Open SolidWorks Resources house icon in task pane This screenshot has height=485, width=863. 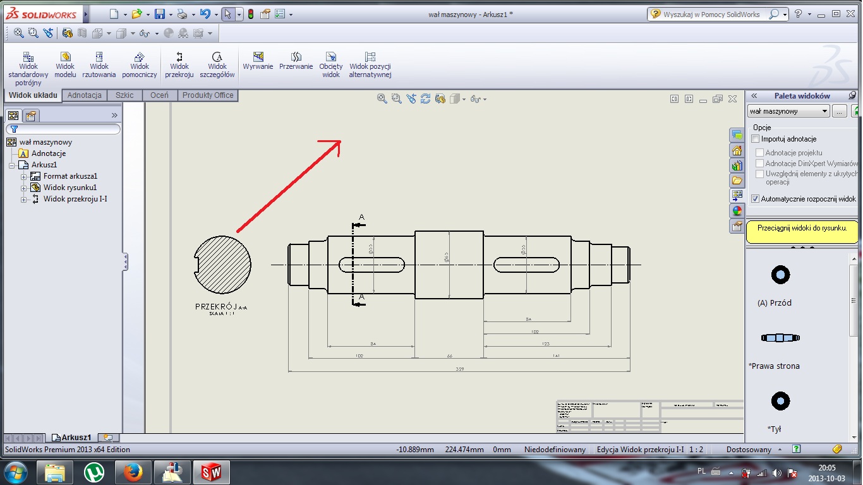(x=737, y=150)
